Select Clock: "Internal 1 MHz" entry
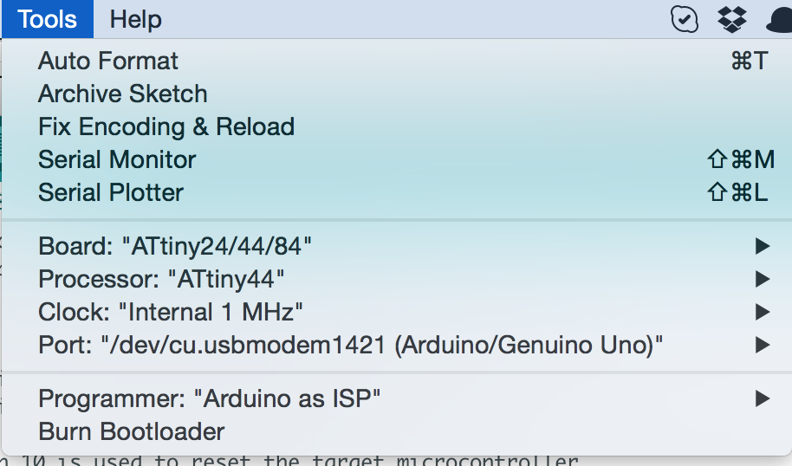The width and height of the screenshot is (792, 466). coord(396,312)
